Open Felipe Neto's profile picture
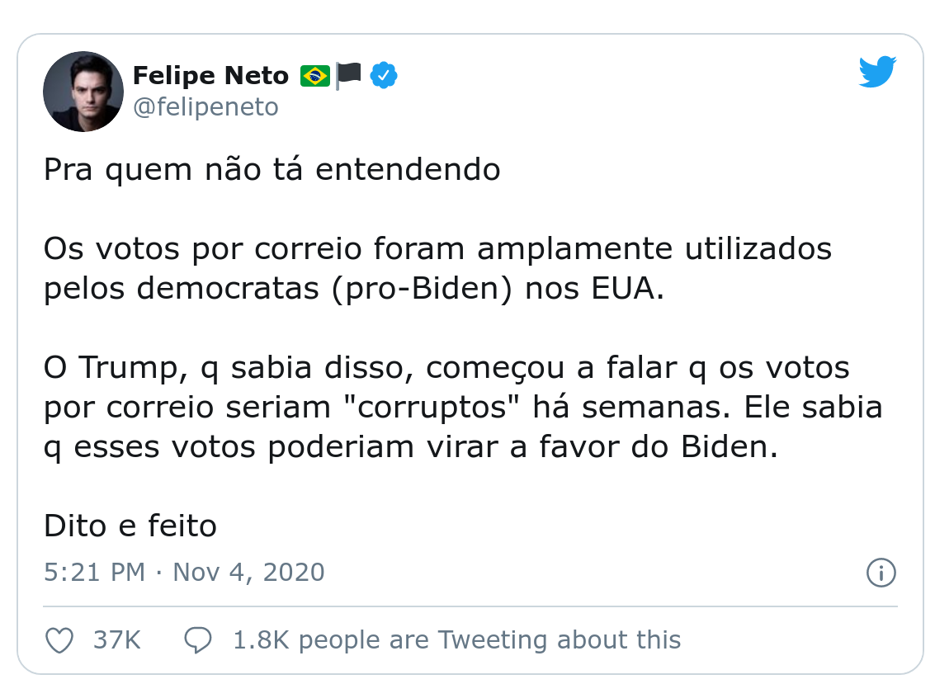 point(83,92)
